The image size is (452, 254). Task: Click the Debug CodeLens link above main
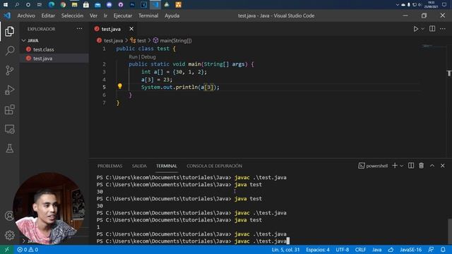tap(148, 56)
